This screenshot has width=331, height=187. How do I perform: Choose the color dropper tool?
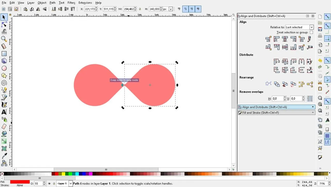tap(4, 156)
